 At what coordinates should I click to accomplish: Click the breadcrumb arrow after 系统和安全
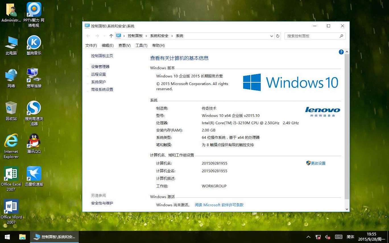[172, 36]
